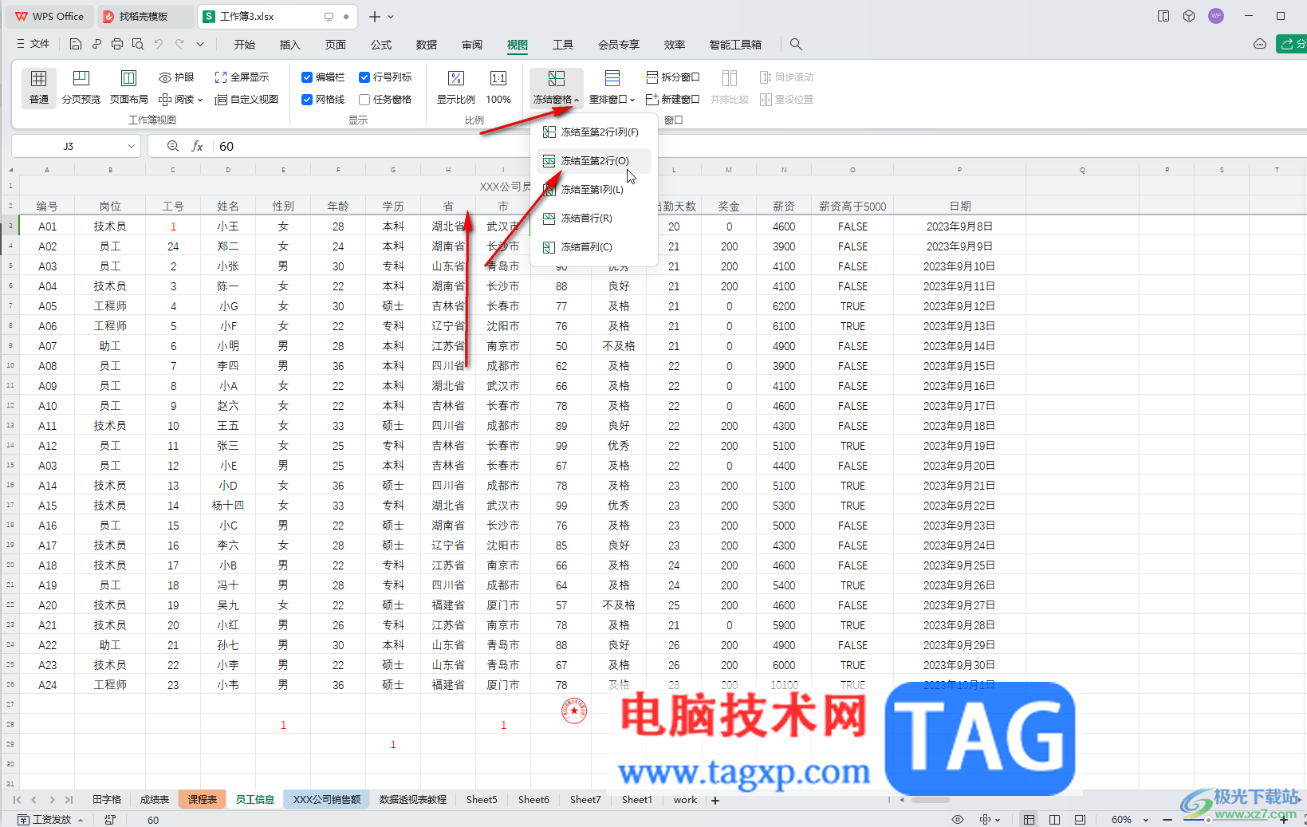Go to last sheet tab navigation arrow
This screenshot has width=1307, height=827.
click(69, 800)
